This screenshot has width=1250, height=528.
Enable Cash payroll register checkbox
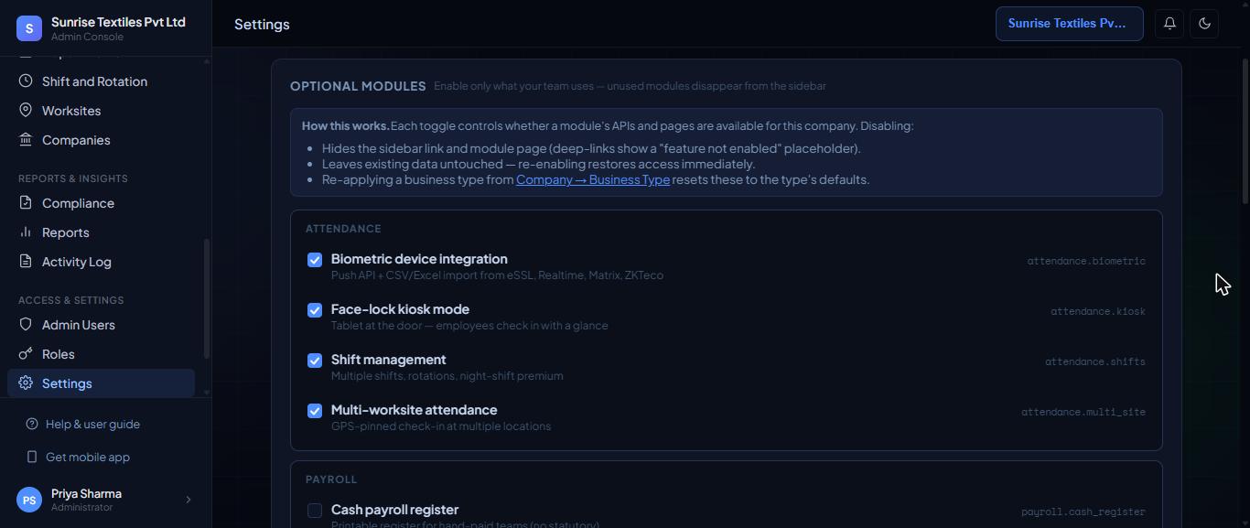pyautogui.click(x=315, y=511)
